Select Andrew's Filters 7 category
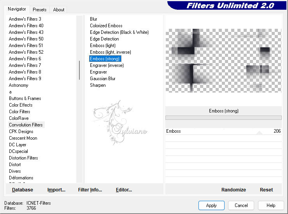The image size is (288, 214). [x=25, y=65]
